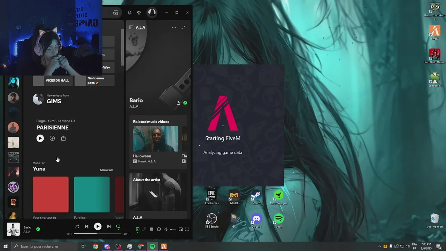Open the Ninho mon poto shortcut tile
Image resolution: width=446 pixels, height=251 pixels.
pyautogui.click(x=94, y=81)
